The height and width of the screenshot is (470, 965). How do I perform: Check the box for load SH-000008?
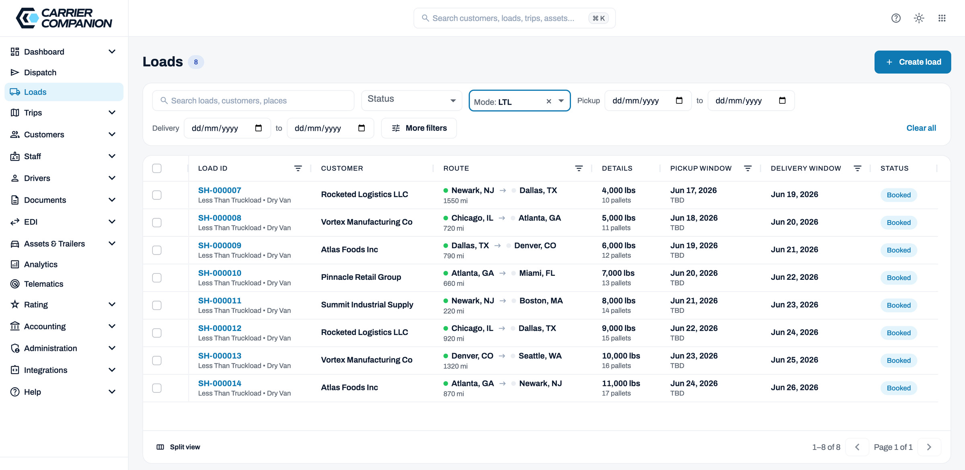[157, 223]
